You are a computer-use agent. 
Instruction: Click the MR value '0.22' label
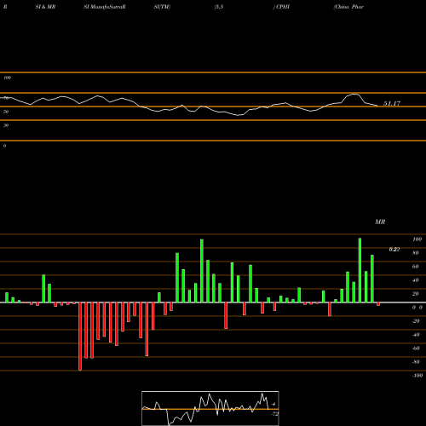pos(394,250)
